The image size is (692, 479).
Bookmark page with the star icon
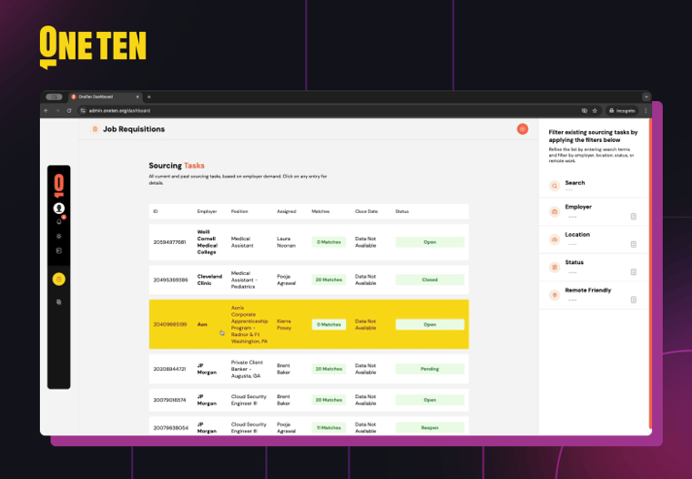595,111
